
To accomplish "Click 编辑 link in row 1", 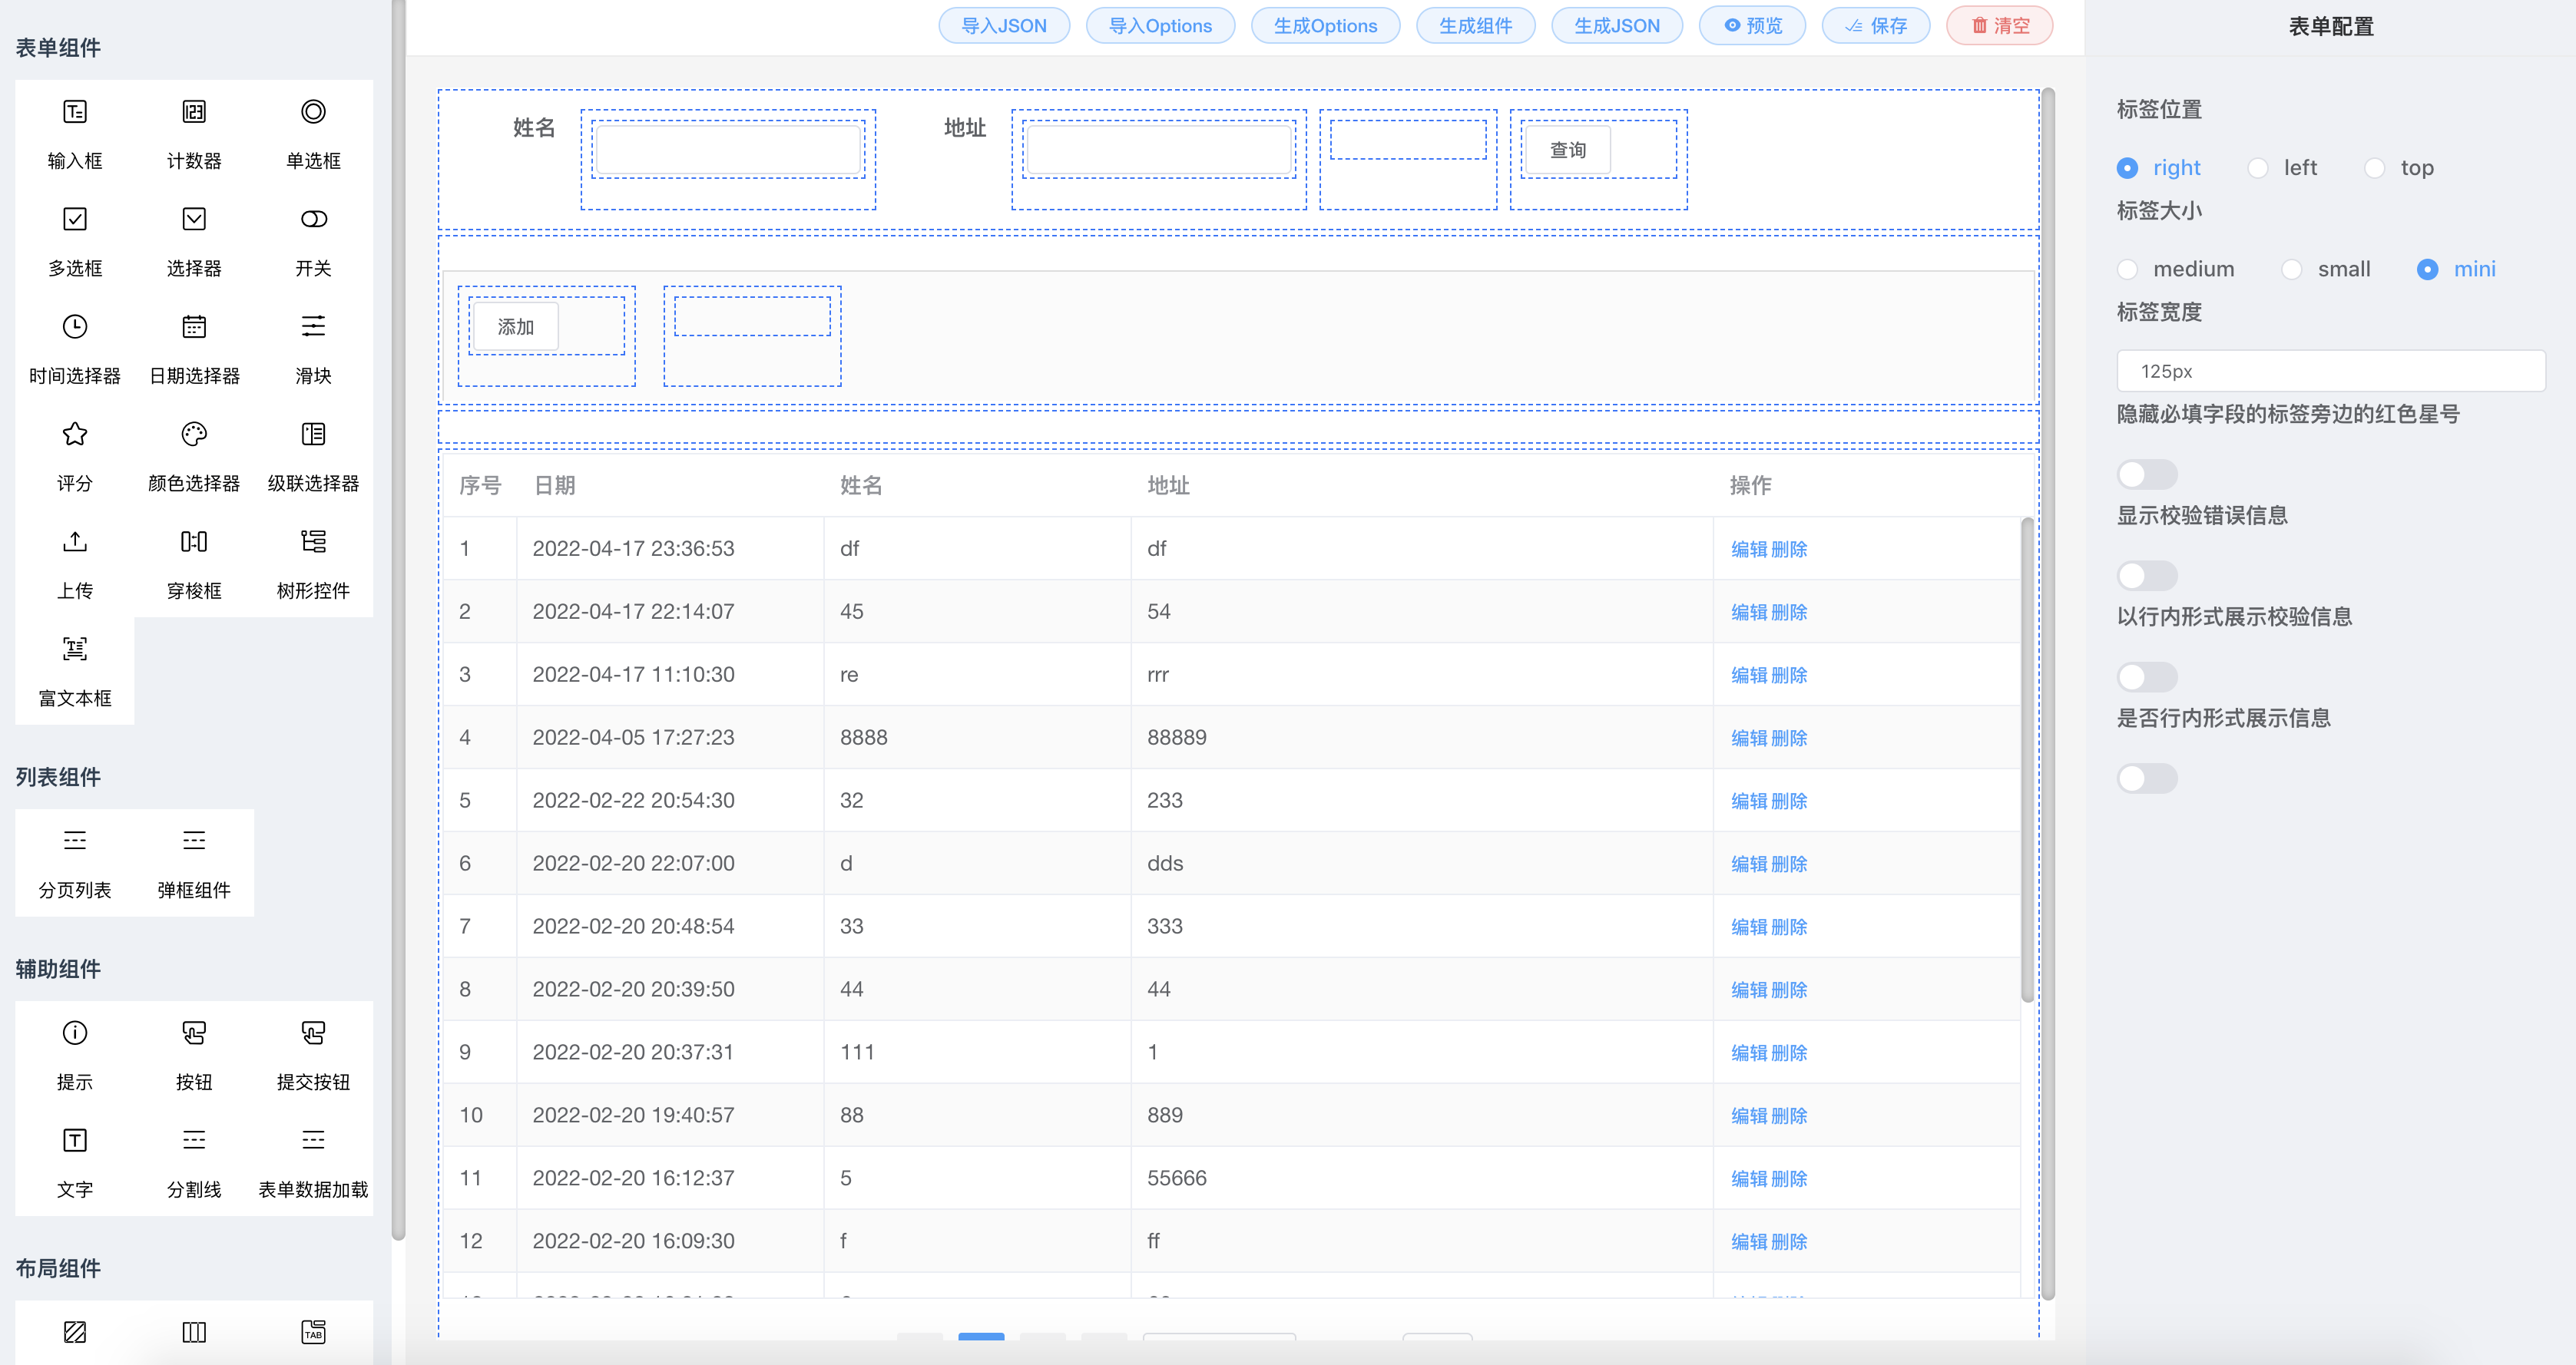I will click(1749, 550).
